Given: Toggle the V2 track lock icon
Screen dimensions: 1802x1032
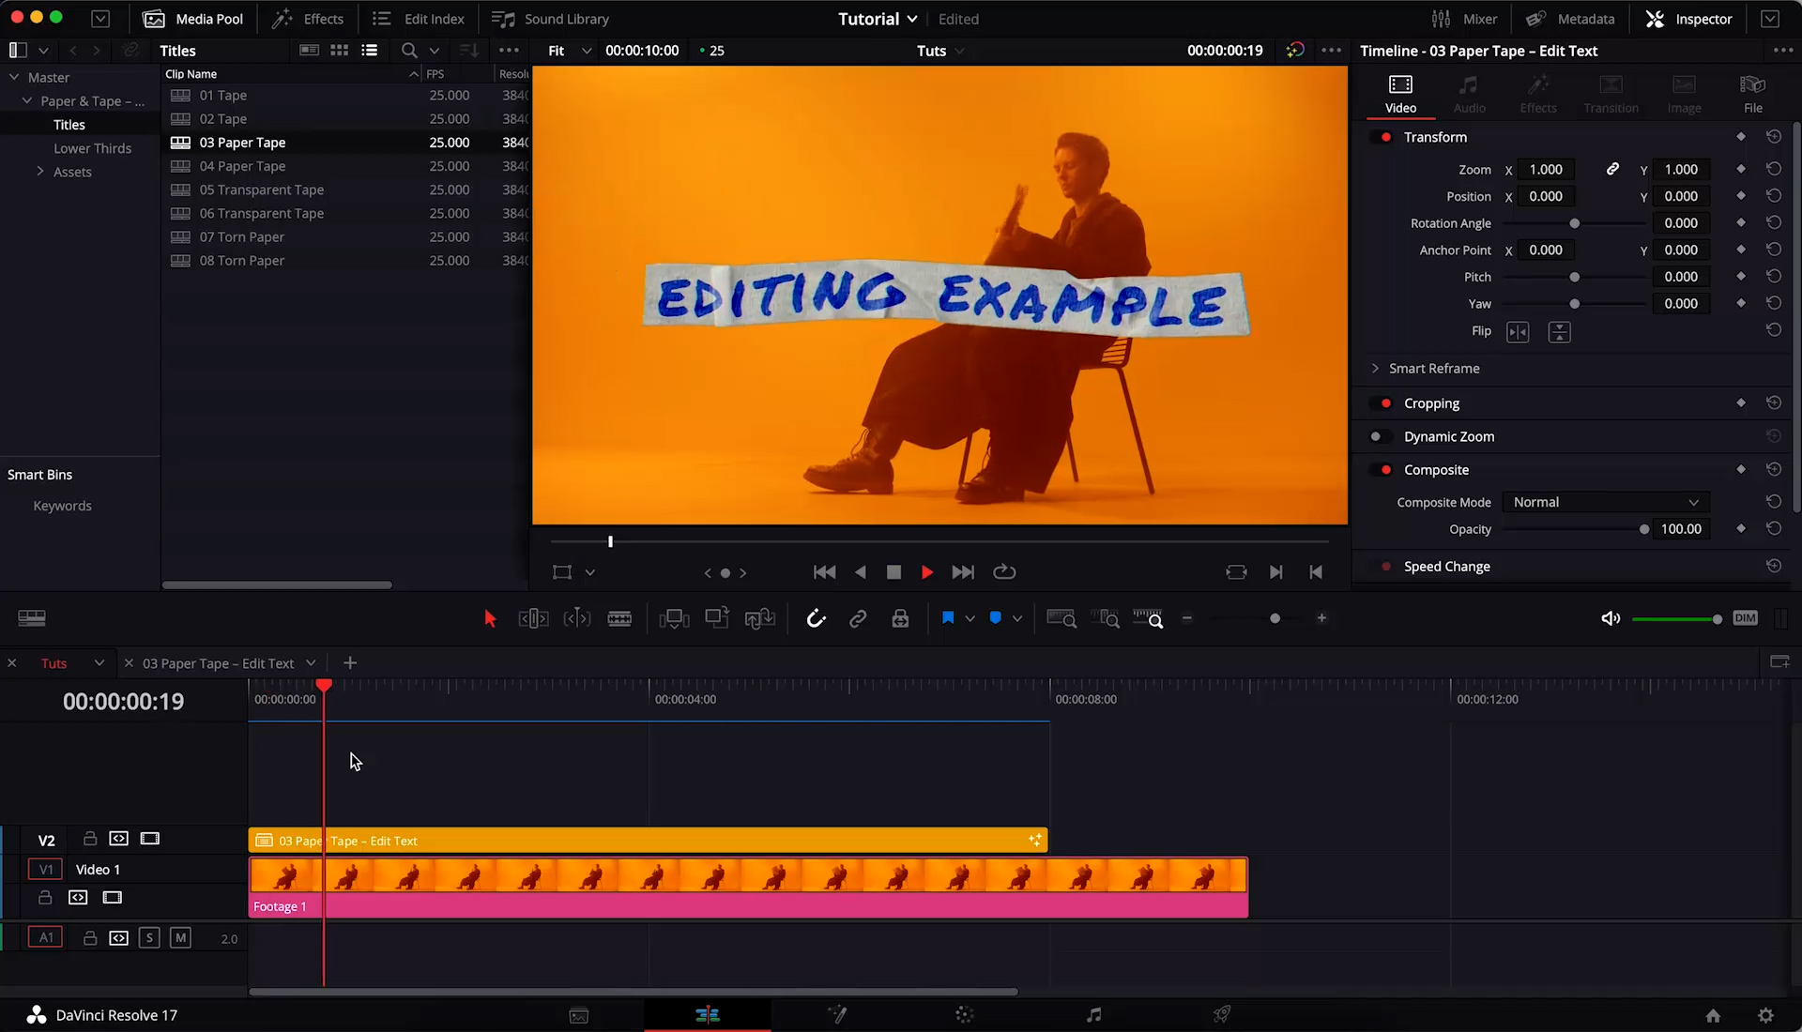Looking at the screenshot, I should pos(89,839).
